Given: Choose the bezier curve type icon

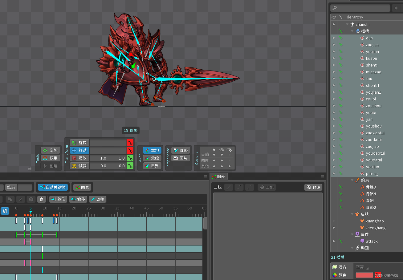Looking at the screenshot, I should pos(239,187).
